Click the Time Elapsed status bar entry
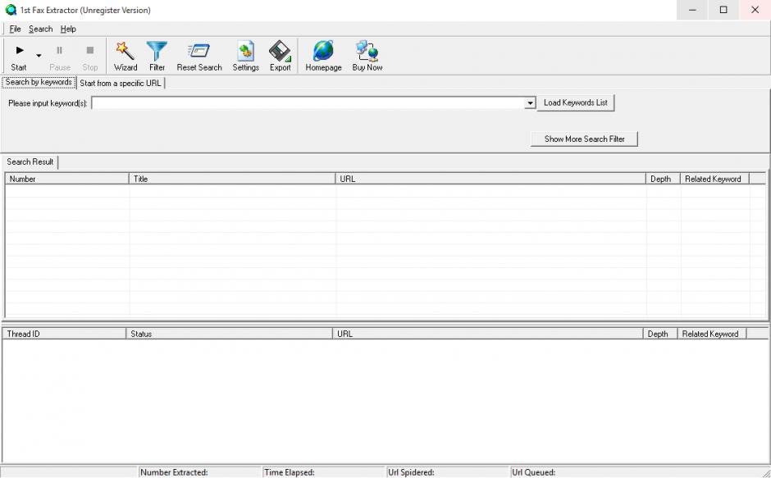 (323, 472)
